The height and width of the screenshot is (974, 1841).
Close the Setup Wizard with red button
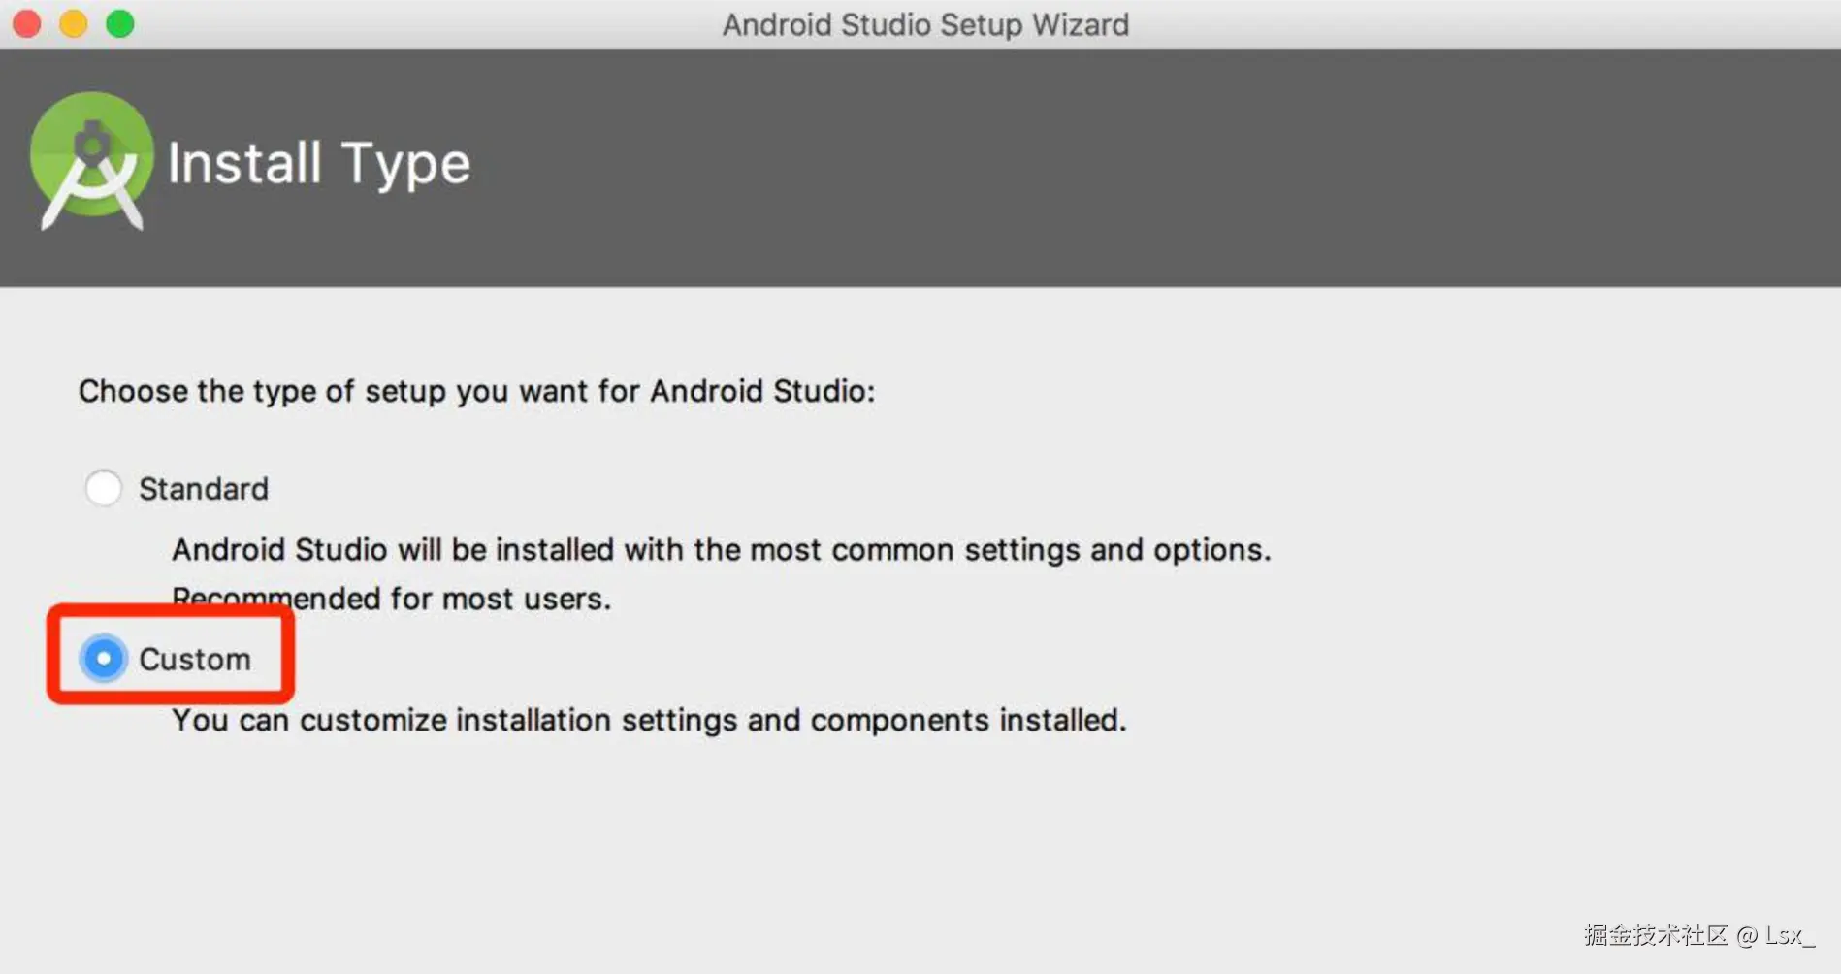pyautogui.click(x=27, y=23)
